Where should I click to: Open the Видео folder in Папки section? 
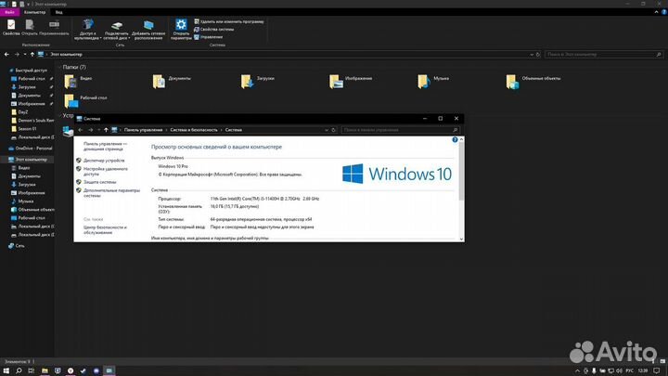click(86, 83)
